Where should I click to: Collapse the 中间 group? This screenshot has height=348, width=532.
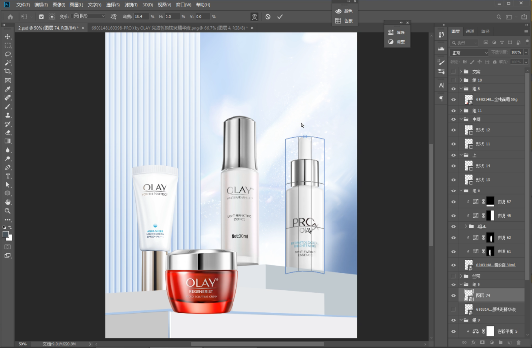click(x=461, y=119)
